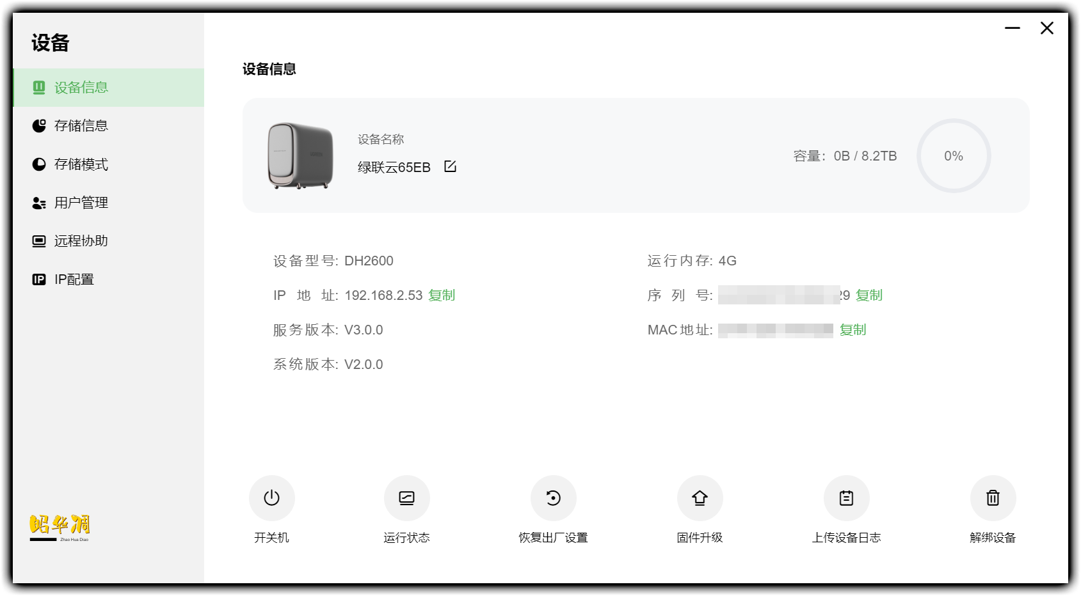1081x596 pixels.
Task: Open 运行状态 status panel
Action: (407, 498)
